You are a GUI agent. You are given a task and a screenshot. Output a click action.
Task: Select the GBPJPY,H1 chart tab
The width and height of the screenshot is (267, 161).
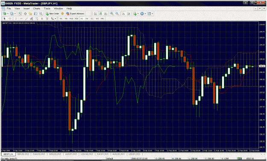tap(8, 154)
